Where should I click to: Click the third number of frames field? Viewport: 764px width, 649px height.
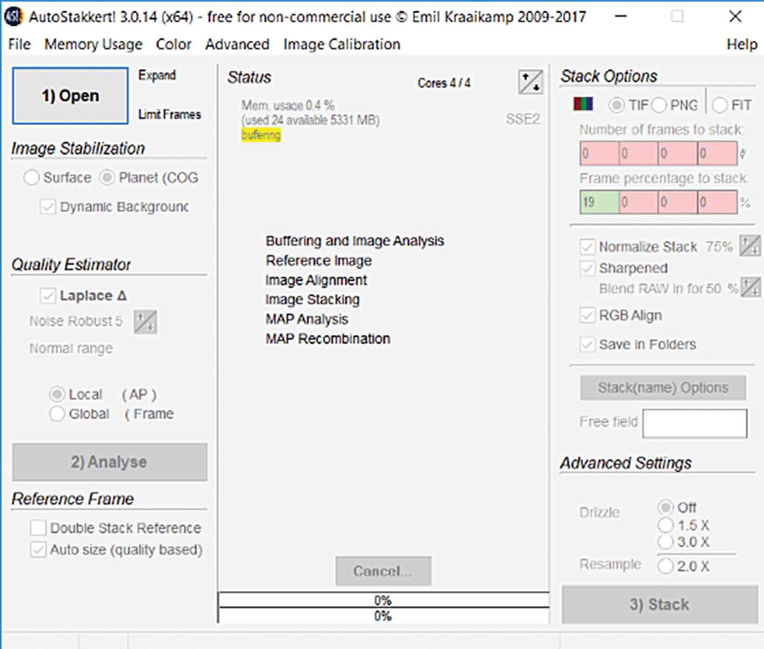[678, 153]
